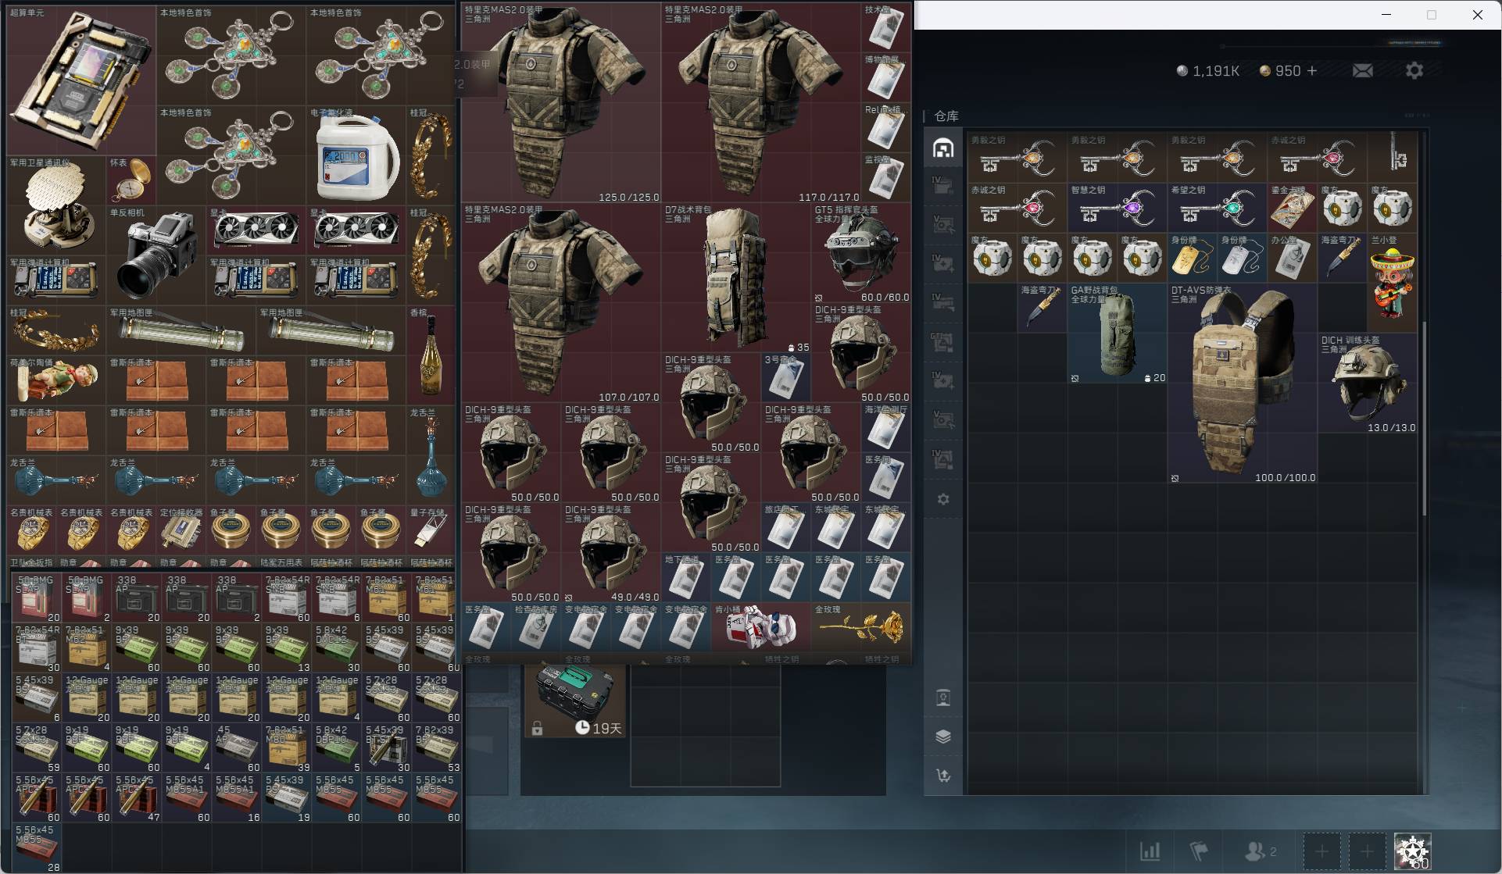Open the settings gear beside the mail icon
Image resolution: width=1502 pixels, height=874 pixels.
coord(1414,70)
